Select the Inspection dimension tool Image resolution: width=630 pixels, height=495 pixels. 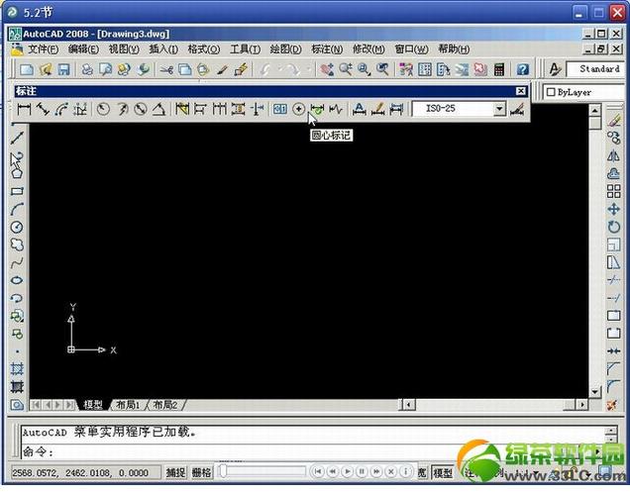(317, 109)
